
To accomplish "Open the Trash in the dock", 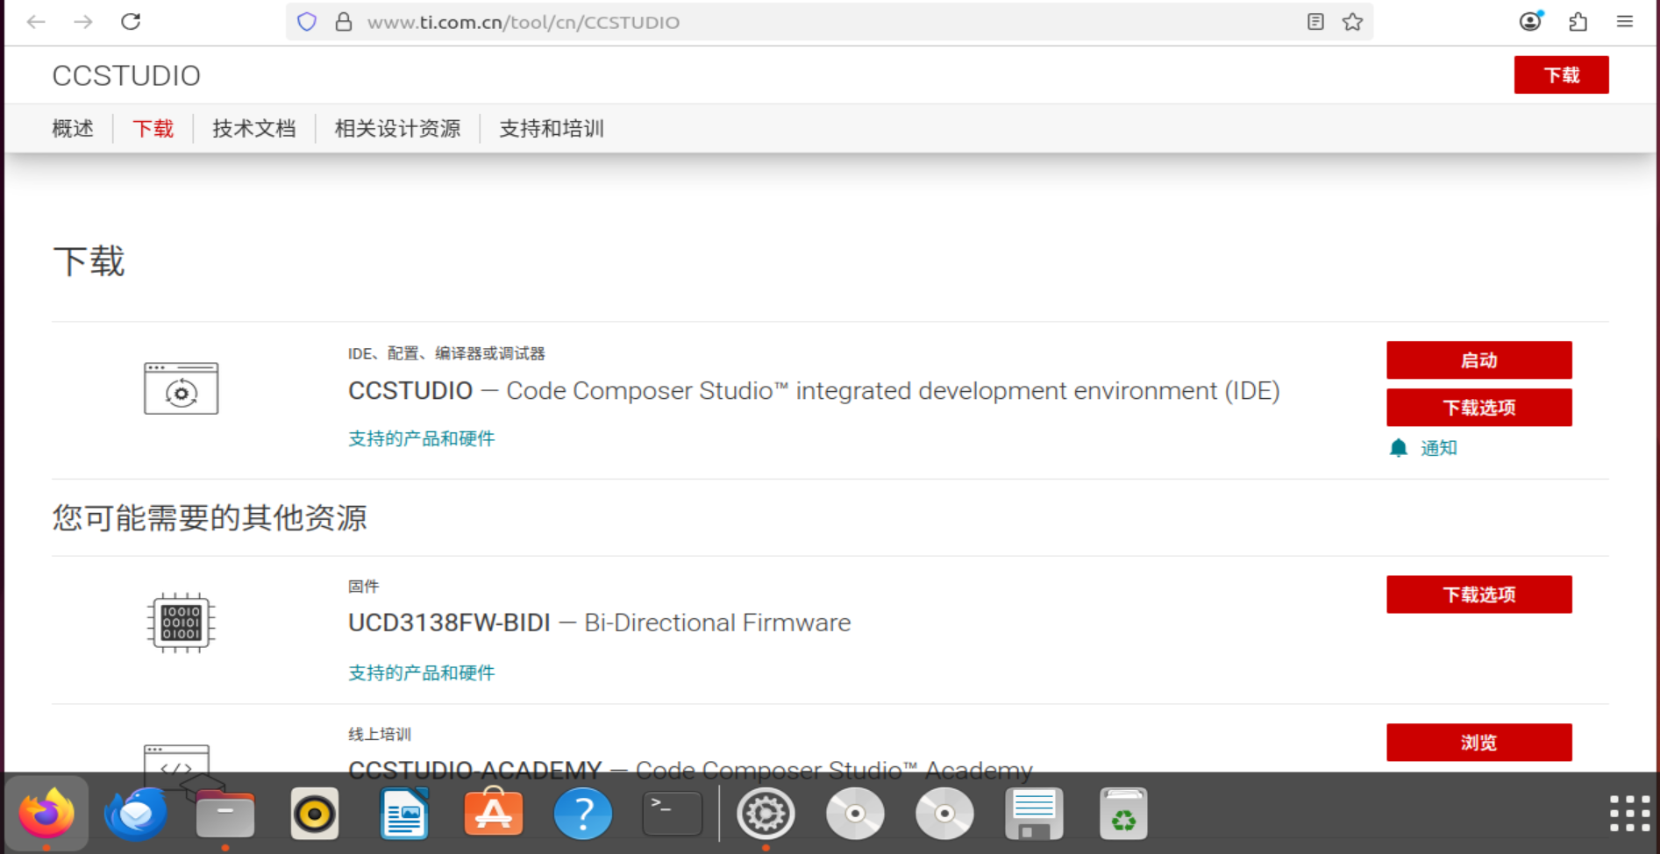I will (x=1123, y=814).
